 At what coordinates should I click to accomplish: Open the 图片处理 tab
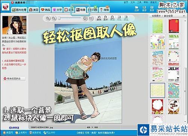pos(19,9)
